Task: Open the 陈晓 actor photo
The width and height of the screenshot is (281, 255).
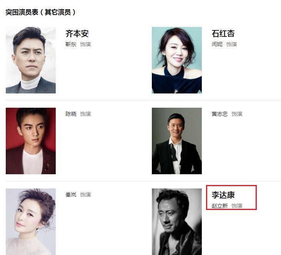Action: (x=31, y=141)
